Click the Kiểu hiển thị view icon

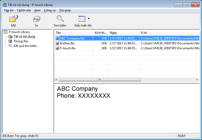(x=81, y=19)
